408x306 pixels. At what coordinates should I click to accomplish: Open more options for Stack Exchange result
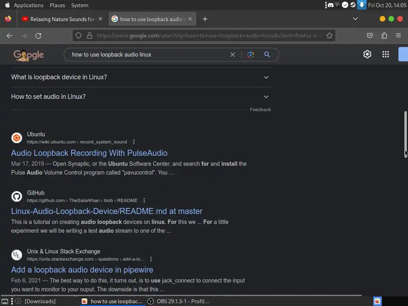coord(151,259)
